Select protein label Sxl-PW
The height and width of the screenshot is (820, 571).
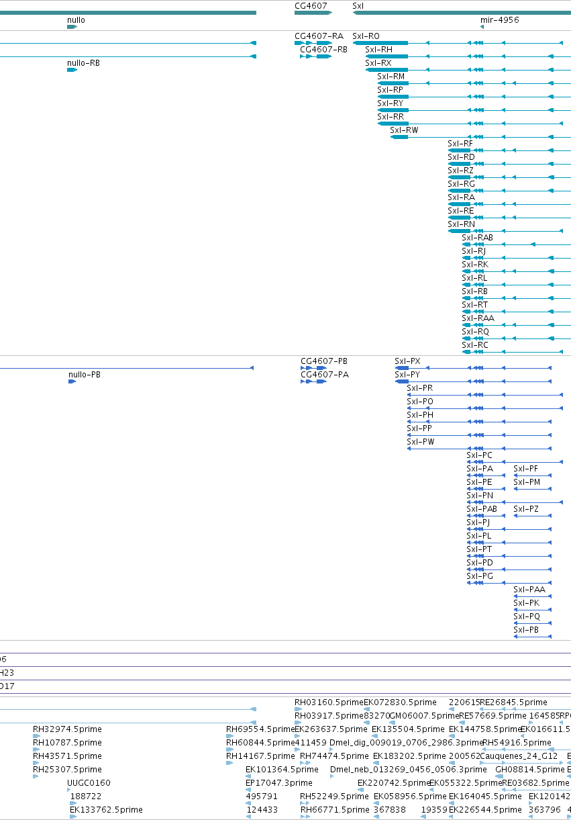click(421, 442)
